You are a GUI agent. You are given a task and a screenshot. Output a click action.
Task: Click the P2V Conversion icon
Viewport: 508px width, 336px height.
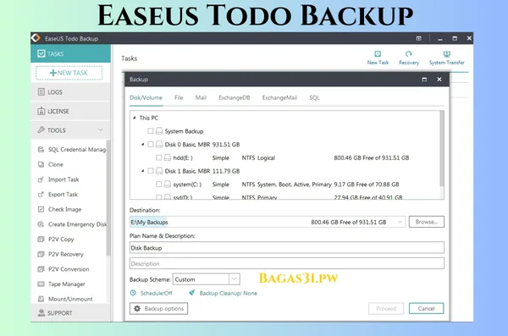coord(41,269)
